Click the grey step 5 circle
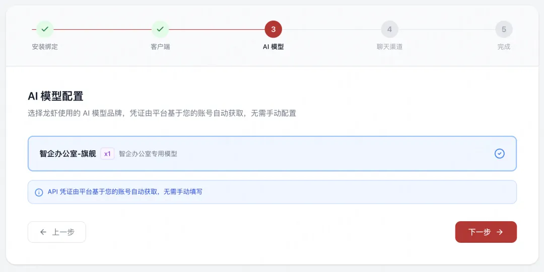The height and width of the screenshot is (272, 544). click(504, 29)
